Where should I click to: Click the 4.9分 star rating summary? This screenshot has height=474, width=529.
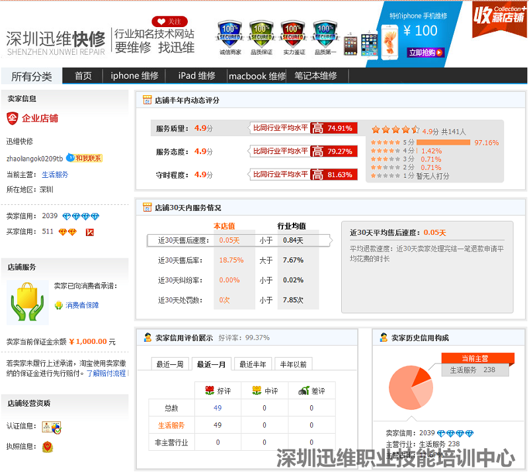click(x=419, y=130)
